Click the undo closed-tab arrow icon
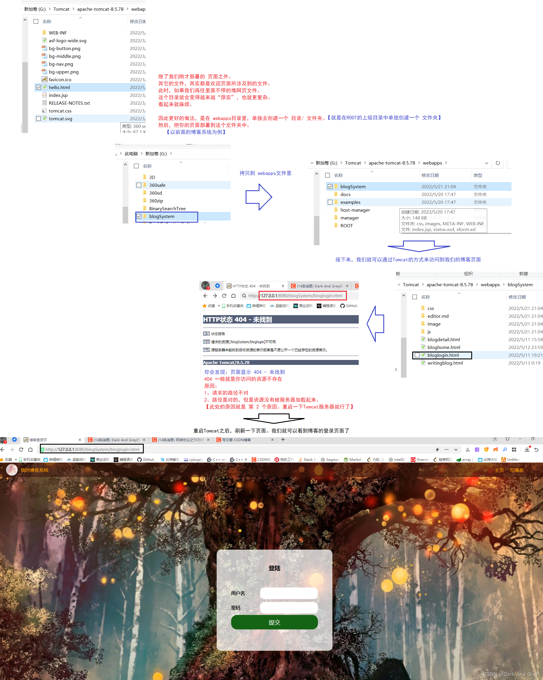543x680 pixels. tap(536, 450)
